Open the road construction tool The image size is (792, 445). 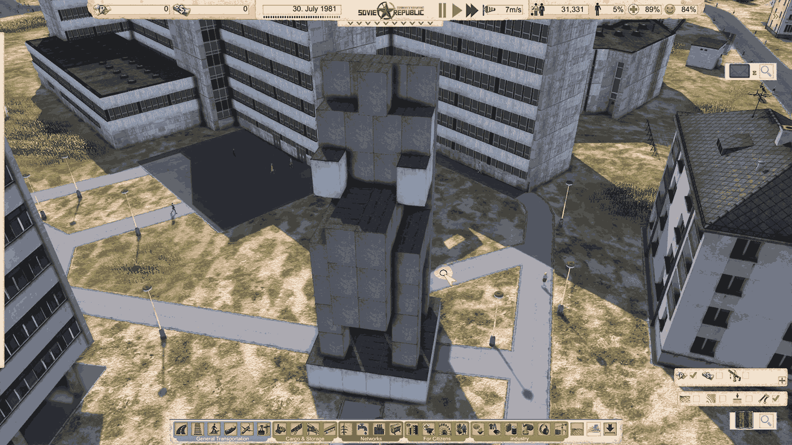tap(181, 429)
